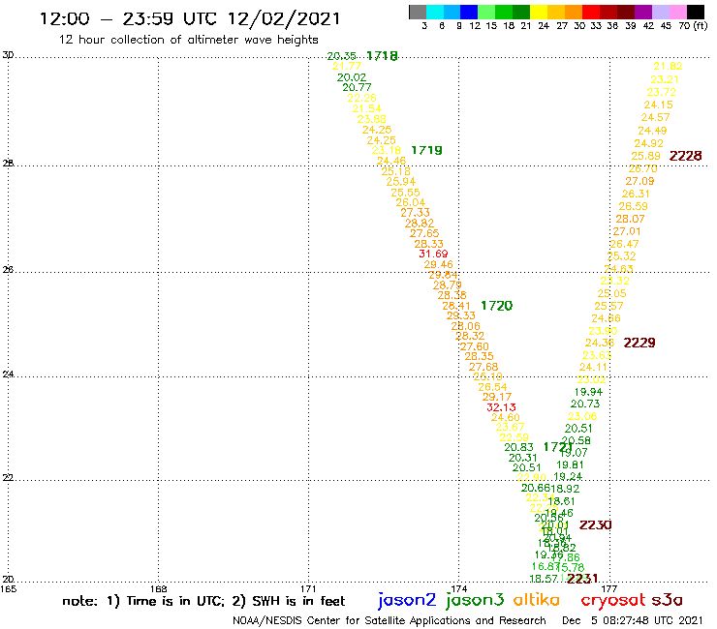Click the wave height value 20.73
Image resolution: width=717 pixels, height=629 pixels.
tap(585, 404)
